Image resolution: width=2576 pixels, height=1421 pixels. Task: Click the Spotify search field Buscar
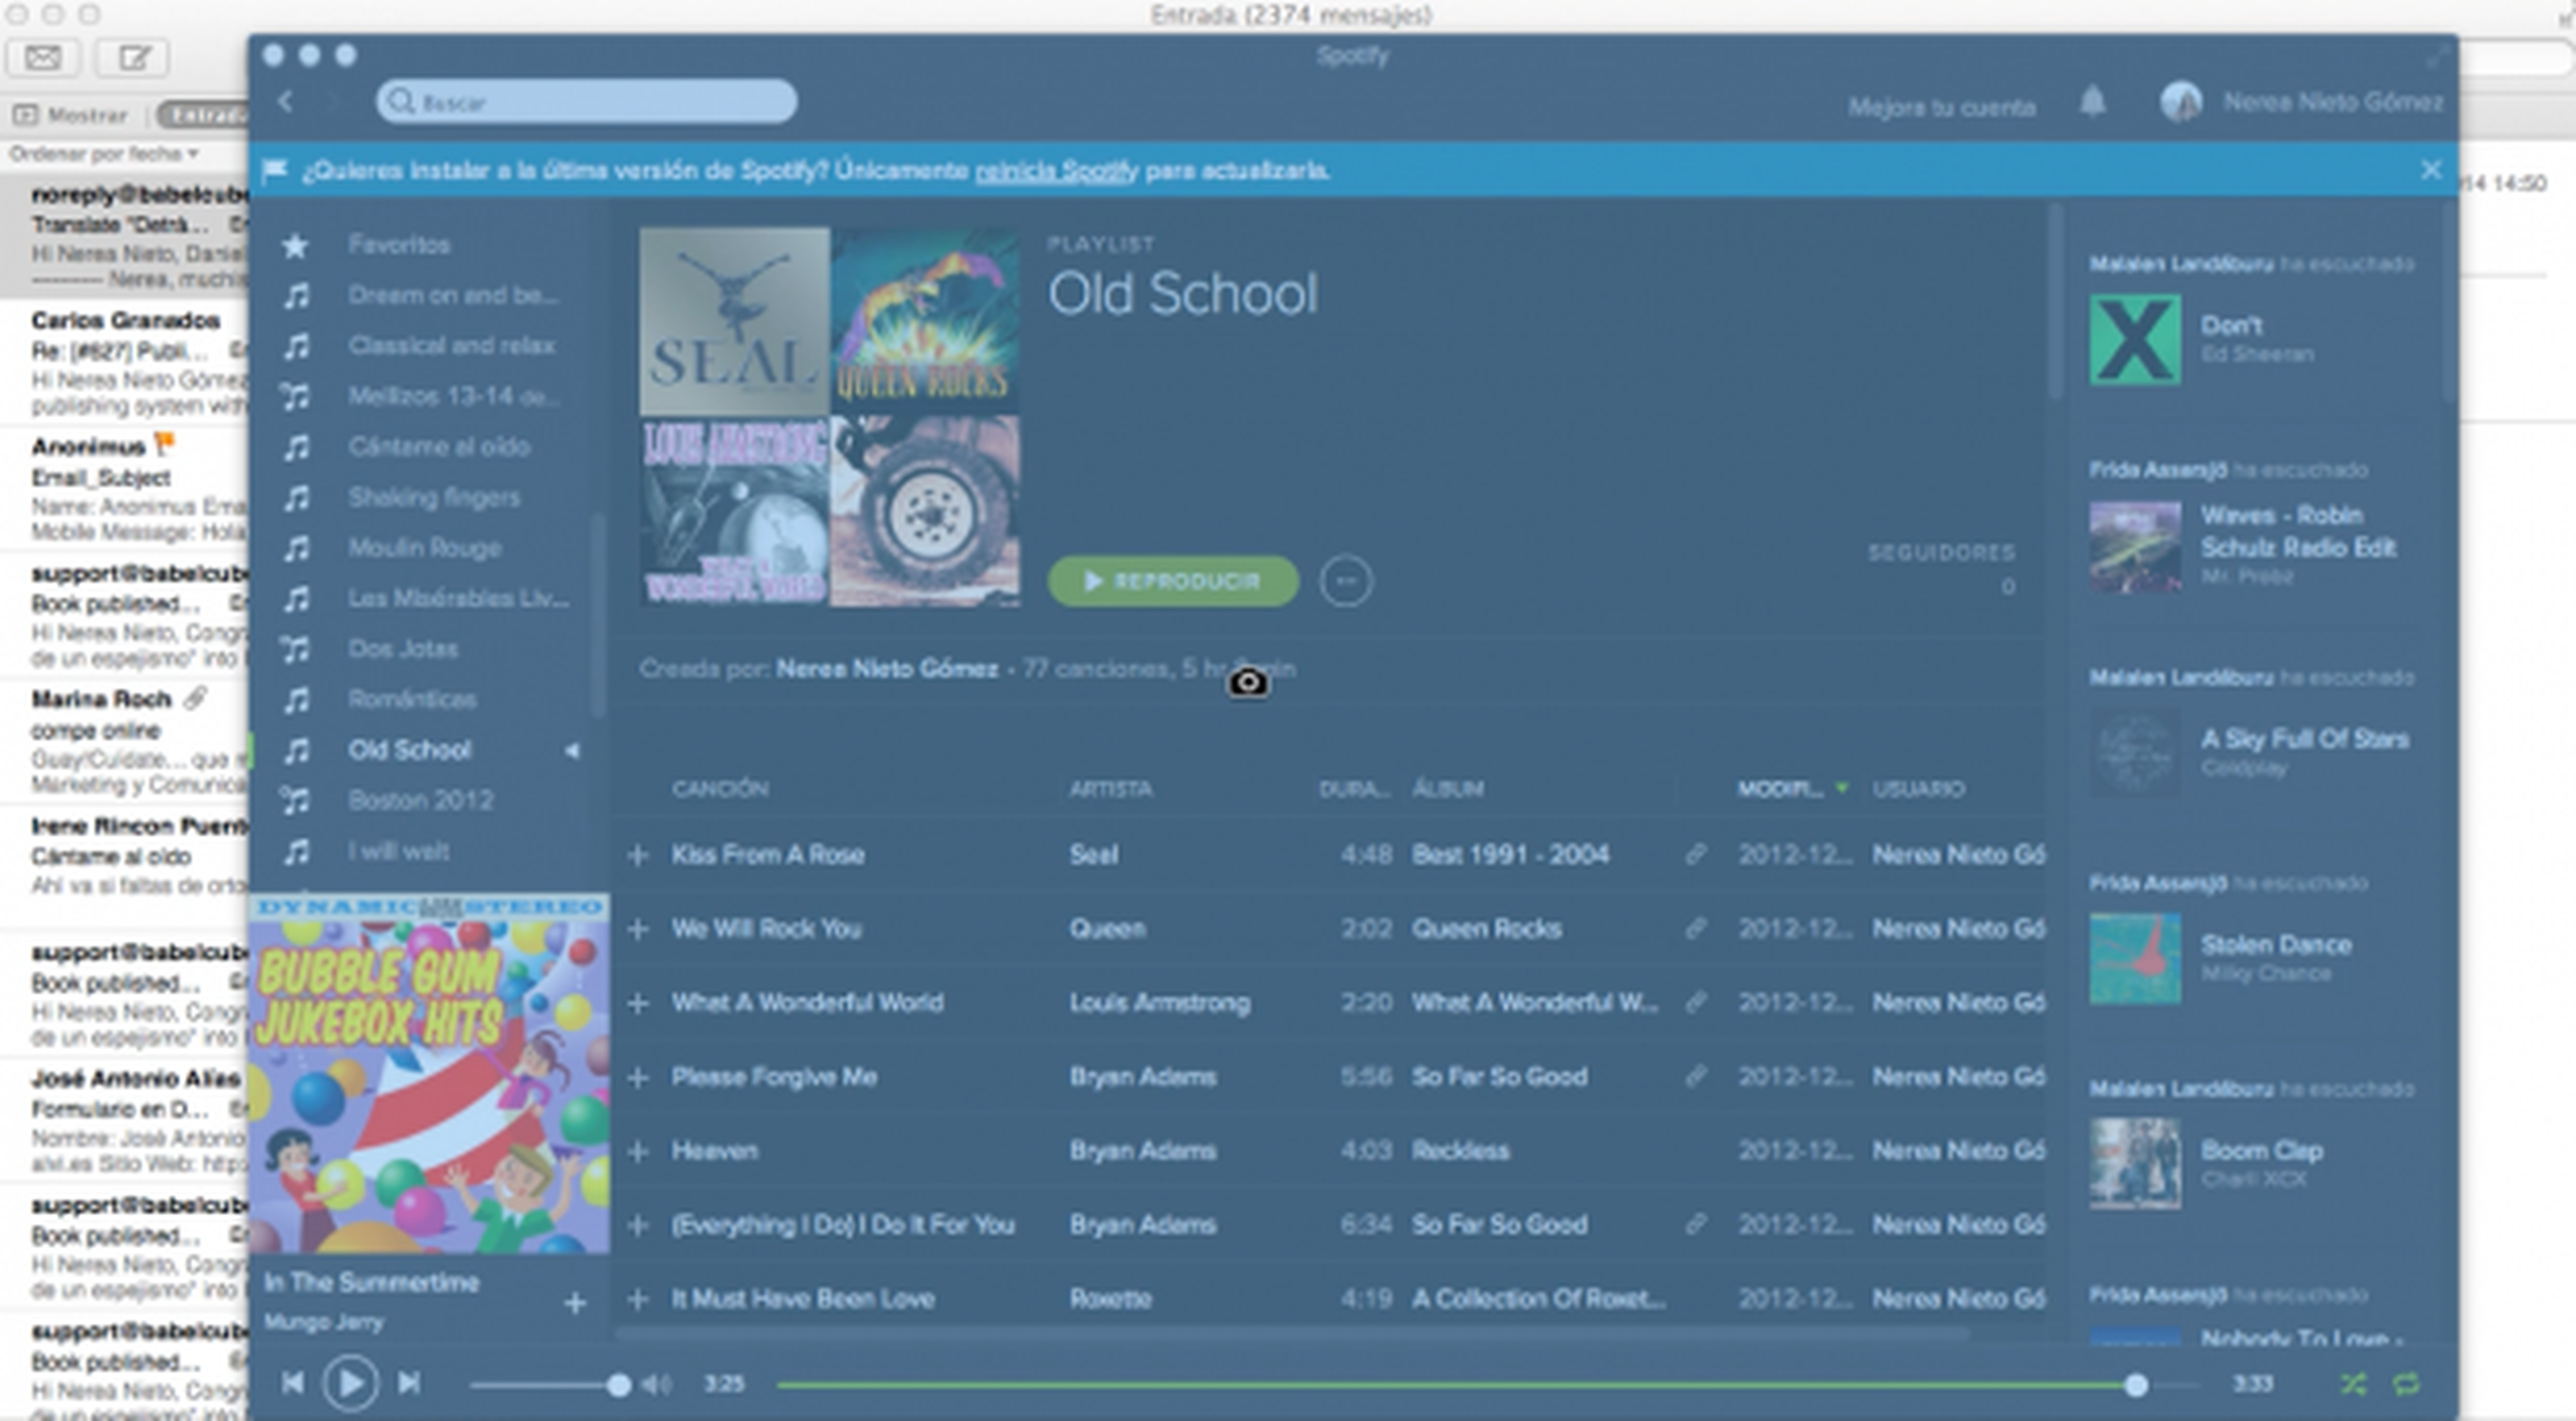(x=587, y=102)
